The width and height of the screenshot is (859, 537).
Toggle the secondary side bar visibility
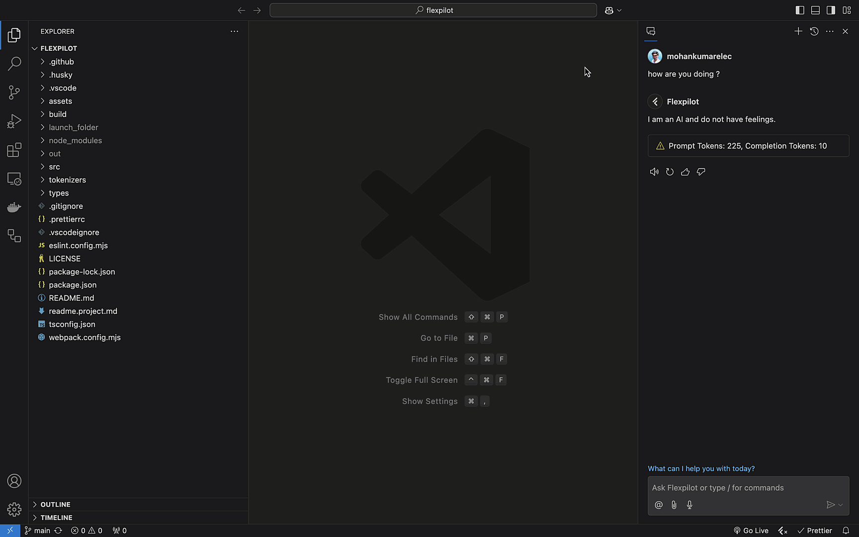831,10
